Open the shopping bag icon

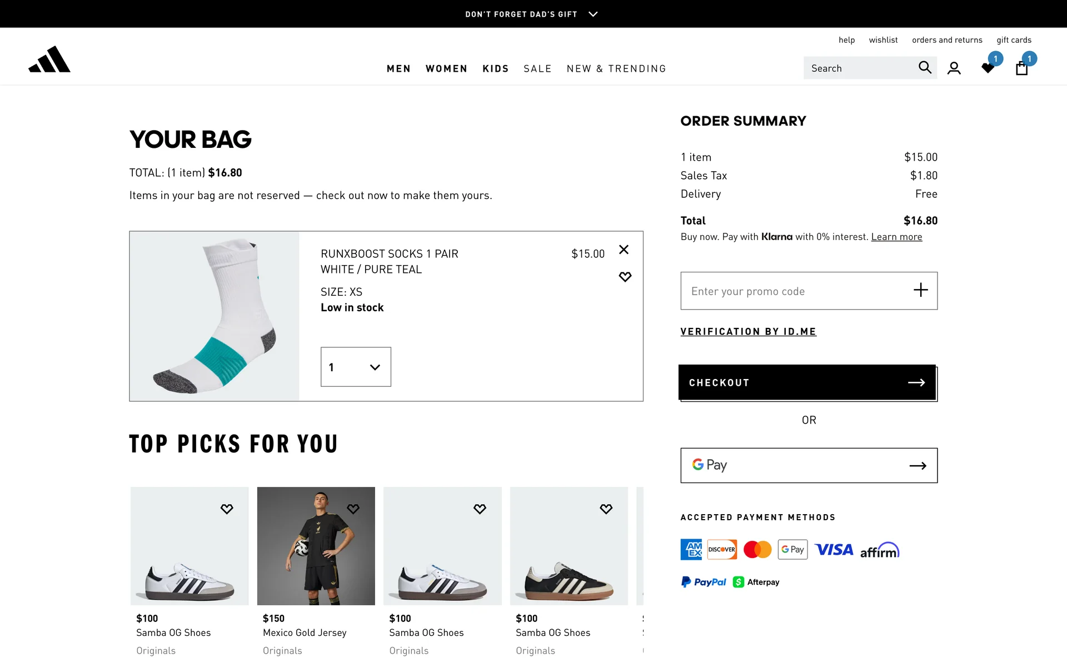[x=1021, y=68]
